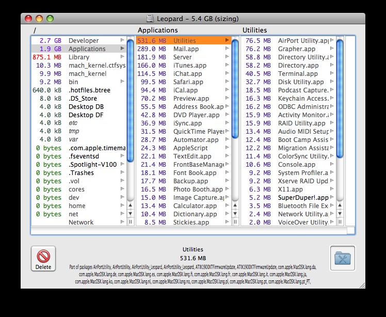The width and height of the screenshot is (386, 317).
Task: Select DVD Player.app entry
Action: [x=184, y=115]
